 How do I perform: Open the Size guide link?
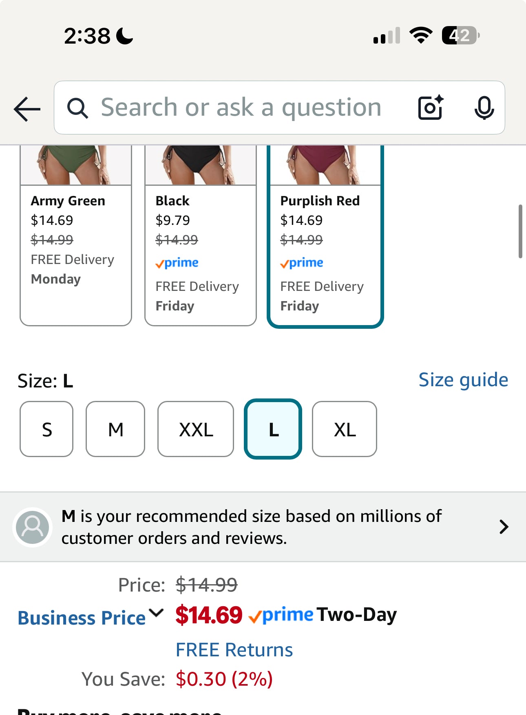(463, 380)
